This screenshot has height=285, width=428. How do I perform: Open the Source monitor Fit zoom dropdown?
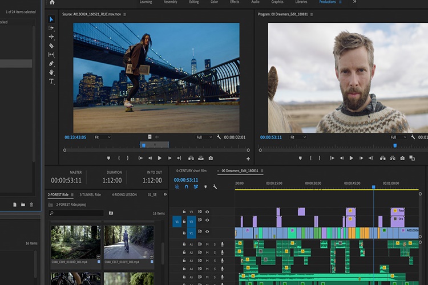tap(102, 137)
